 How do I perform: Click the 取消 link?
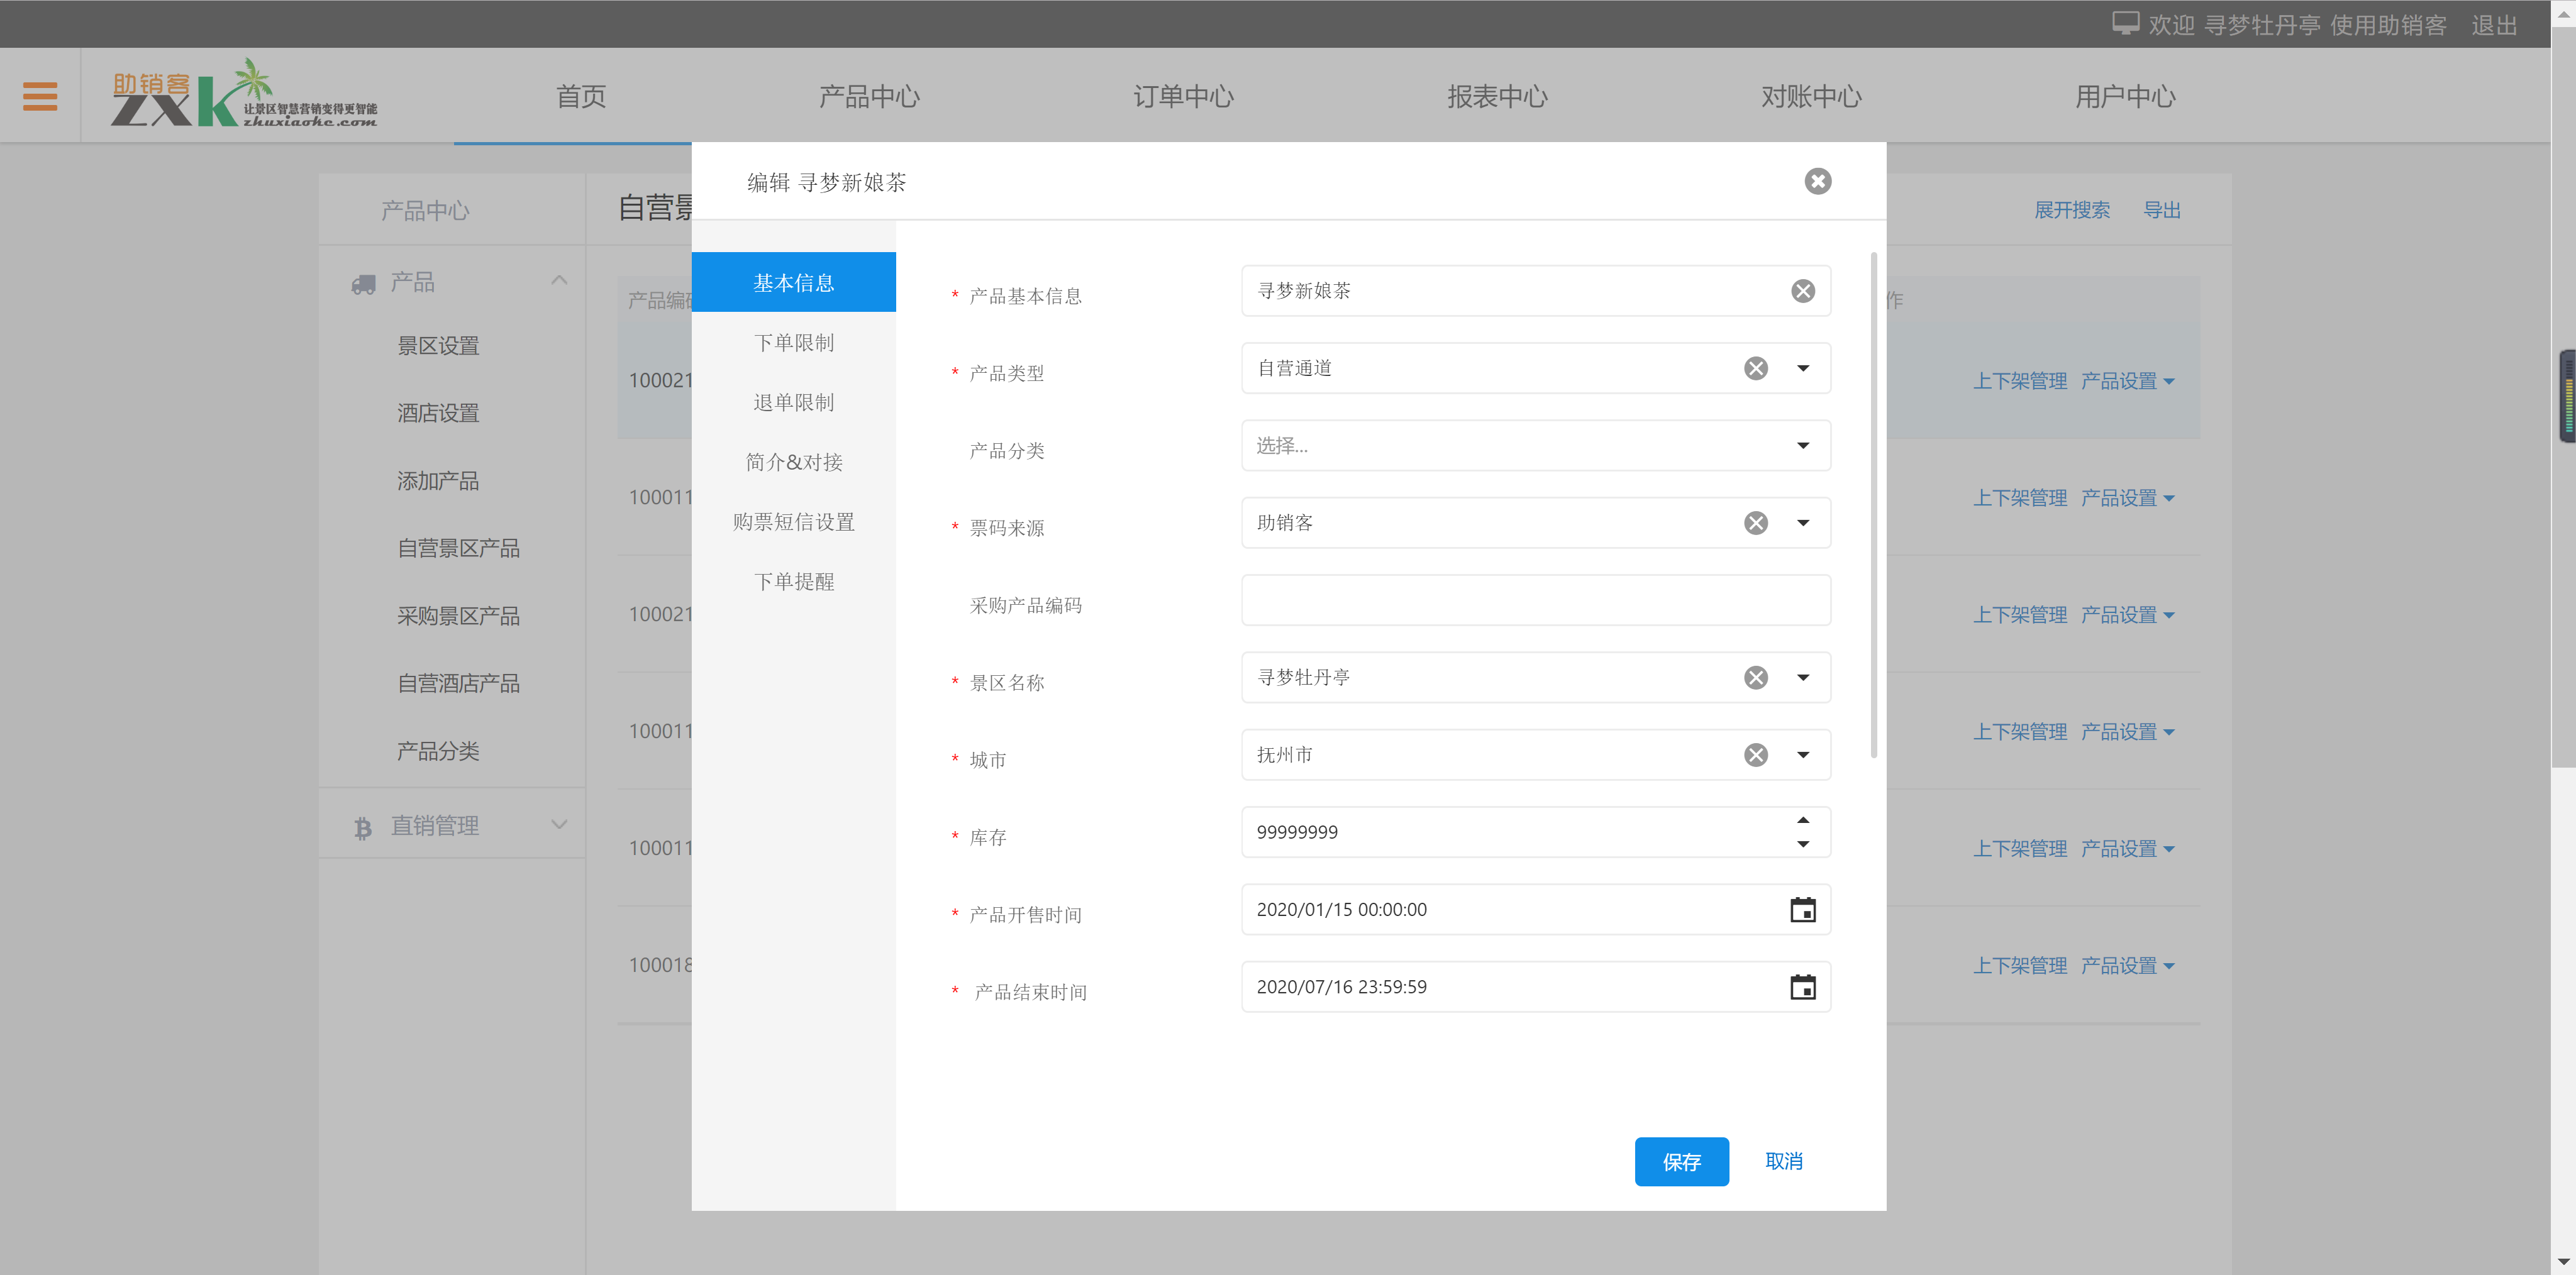point(1783,1161)
